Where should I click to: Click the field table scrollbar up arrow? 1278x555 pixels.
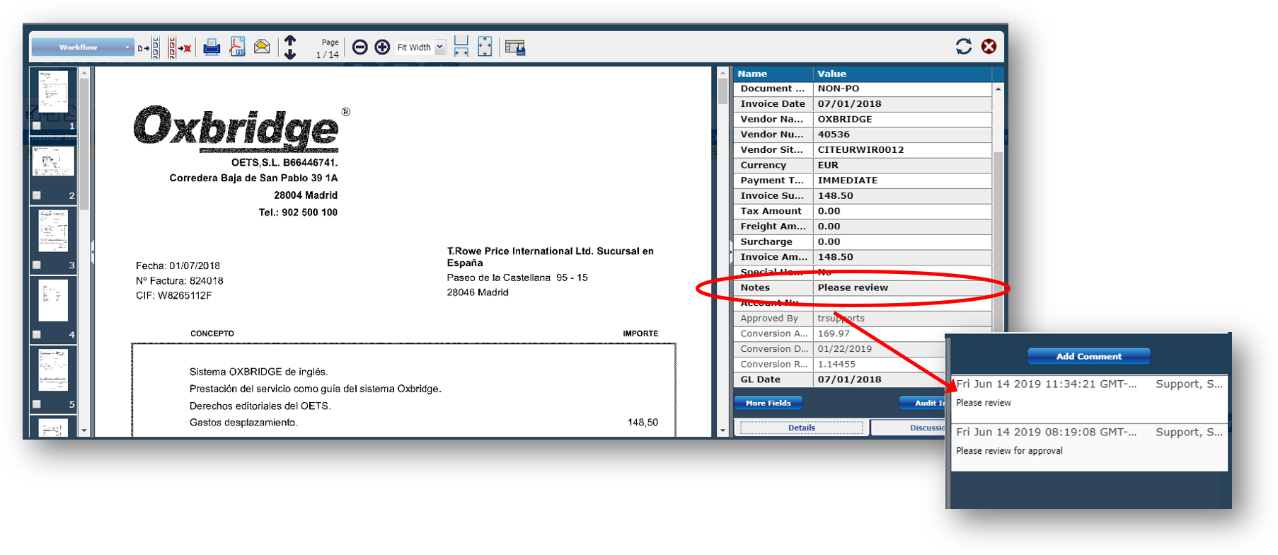[x=998, y=89]
